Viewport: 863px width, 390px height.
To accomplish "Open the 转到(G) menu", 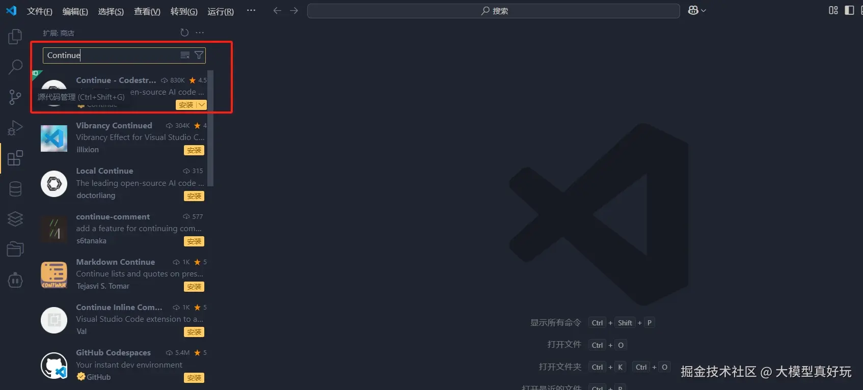I will pos(184,11).
